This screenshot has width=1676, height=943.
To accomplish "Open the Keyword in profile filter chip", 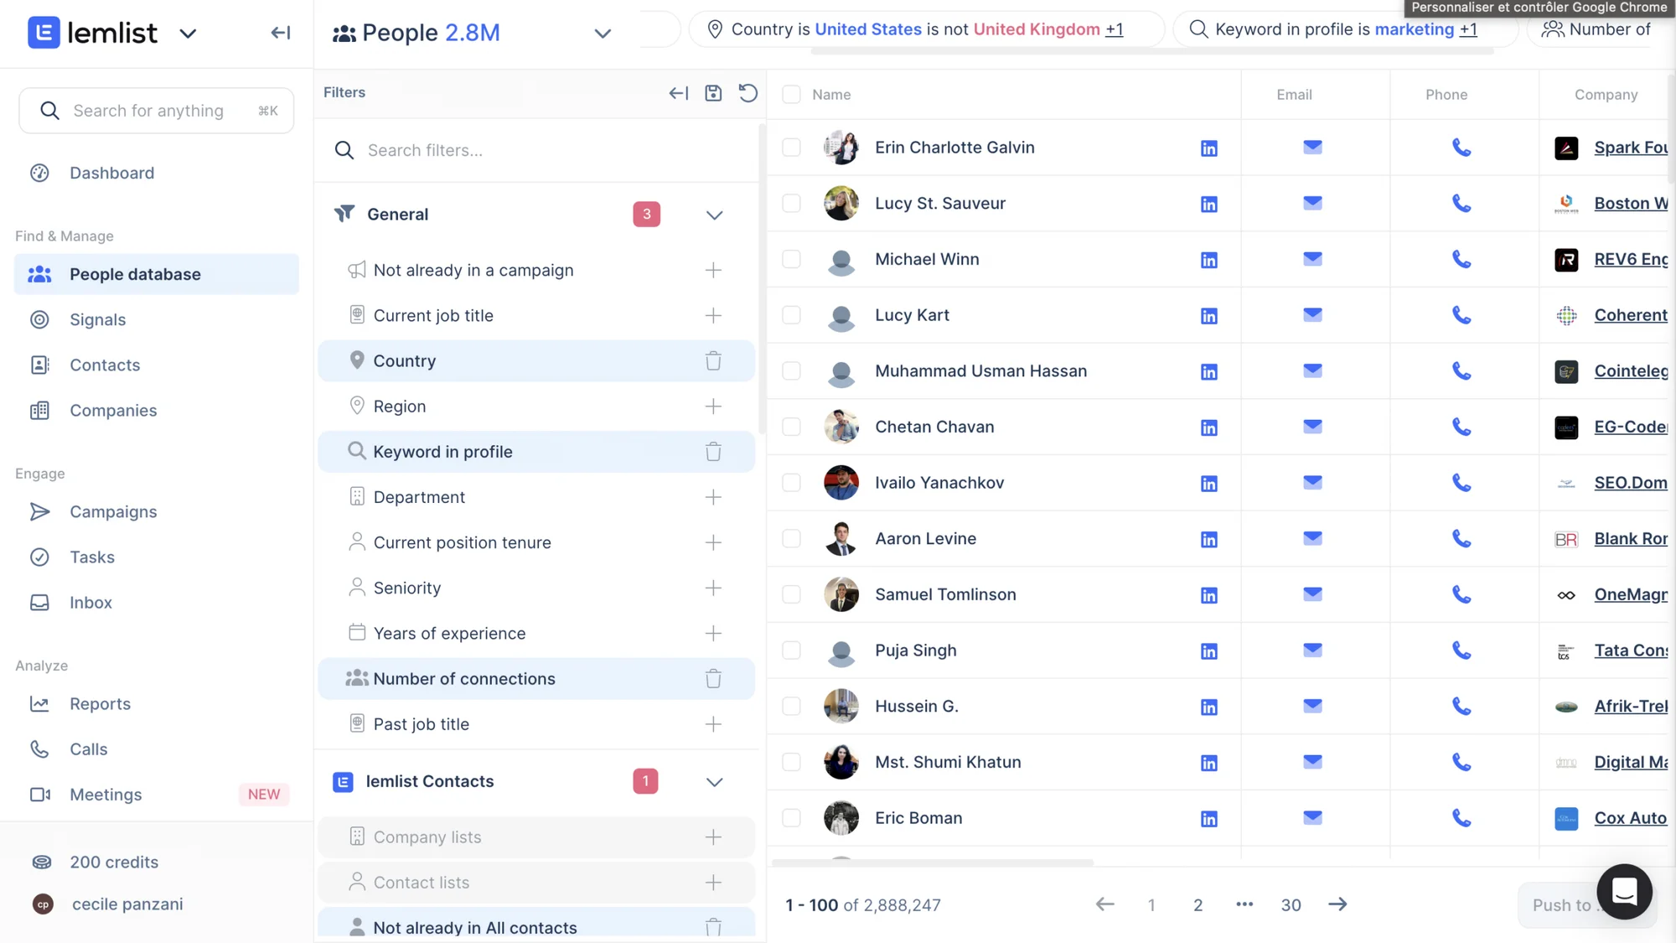I will (x=1345, y=29).
